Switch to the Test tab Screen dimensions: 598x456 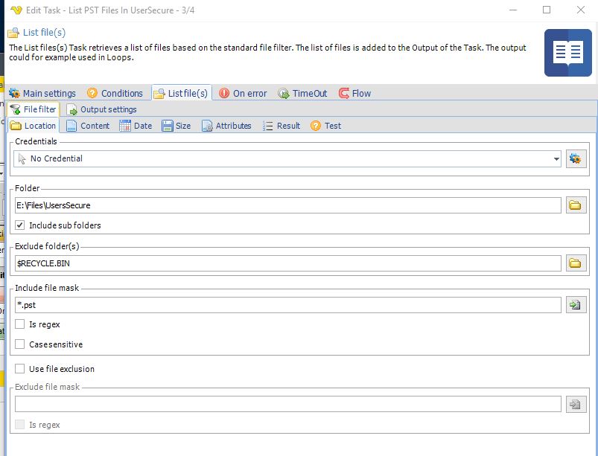coord(325,126)
